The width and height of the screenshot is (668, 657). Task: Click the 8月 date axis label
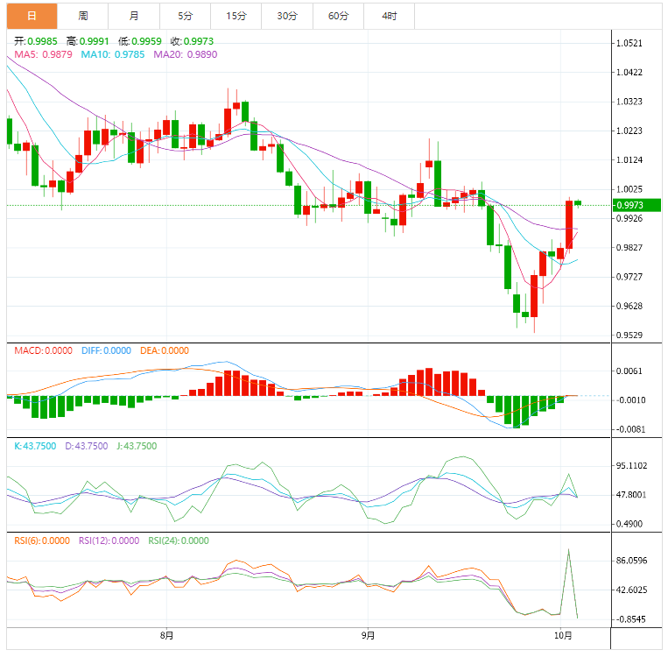pos(166,636)
